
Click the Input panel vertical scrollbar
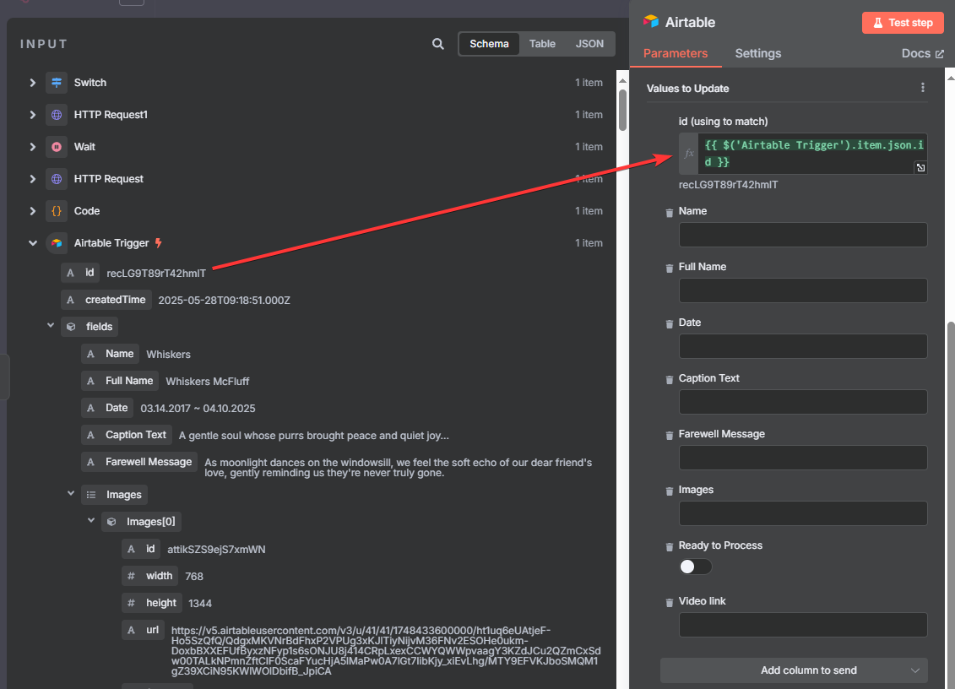[622, 110]
